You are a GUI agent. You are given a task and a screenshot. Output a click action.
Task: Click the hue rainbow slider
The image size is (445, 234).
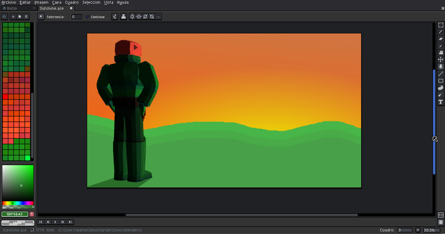pos(18,203)
